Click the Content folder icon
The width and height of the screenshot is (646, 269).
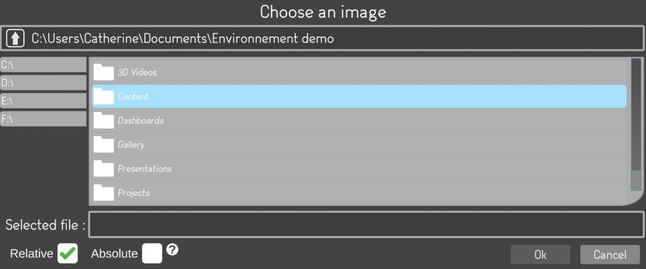pos(103,96)
